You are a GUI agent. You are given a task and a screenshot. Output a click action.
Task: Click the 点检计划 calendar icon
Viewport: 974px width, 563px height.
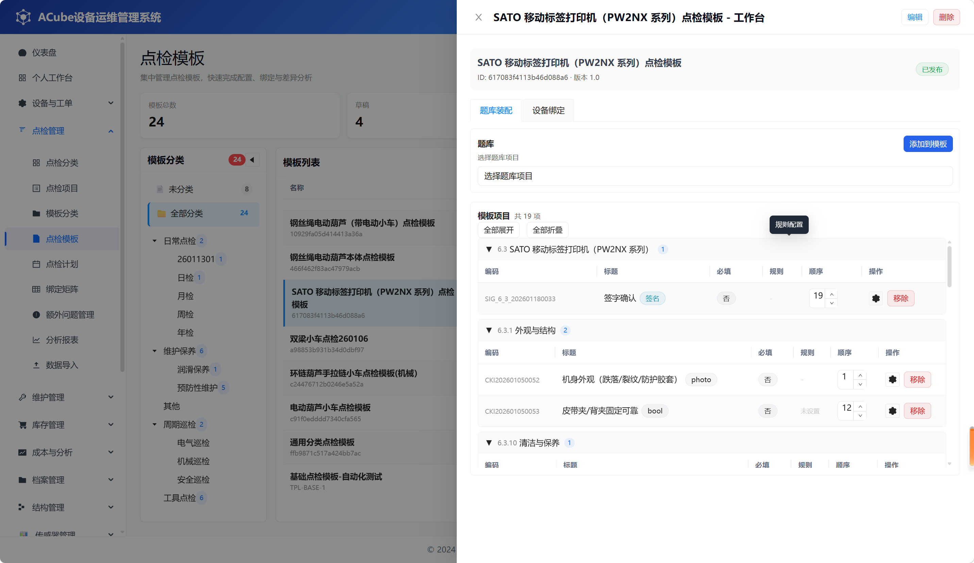[x=36, y=264]
